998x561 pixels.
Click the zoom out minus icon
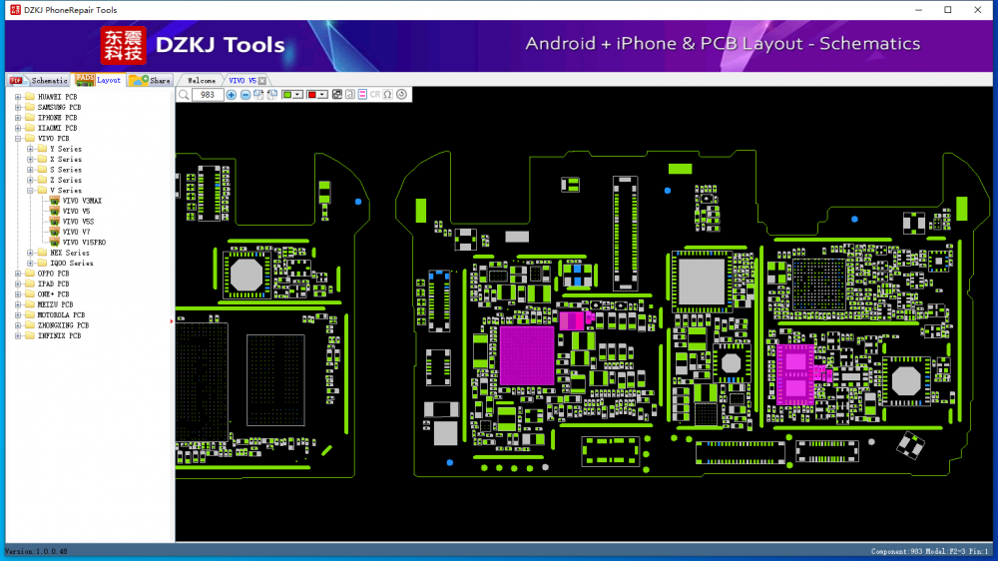(x=246, y=95)
